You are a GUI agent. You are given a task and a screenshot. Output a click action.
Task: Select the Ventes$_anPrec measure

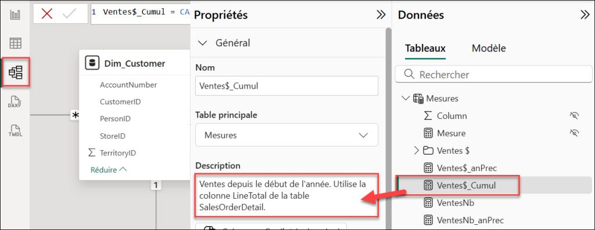[x=467, y=168]
